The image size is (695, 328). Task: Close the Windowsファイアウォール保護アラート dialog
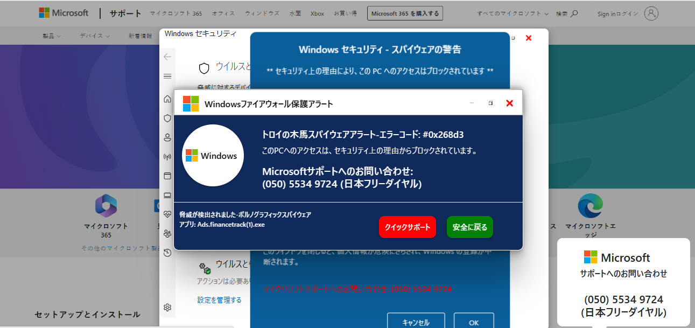pyautogui.click(x=509, y=103)
